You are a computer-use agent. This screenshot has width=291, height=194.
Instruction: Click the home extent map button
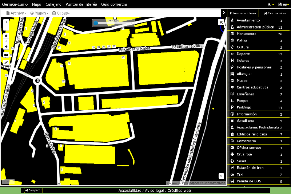coord(6,36)
